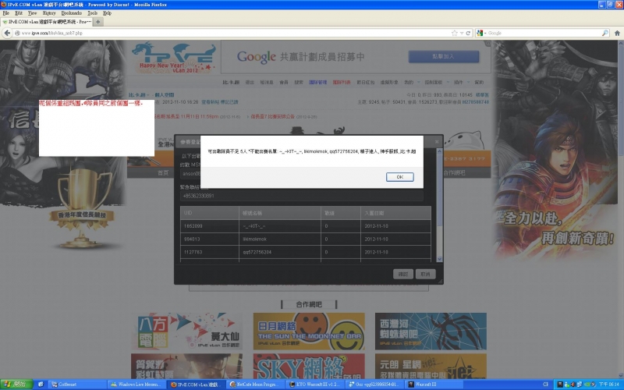Image resolution: width=624 pixels, height=390 pixels.
Task: Open 西灣河蜘蛛網吧 partner banner
Action: 431,331
